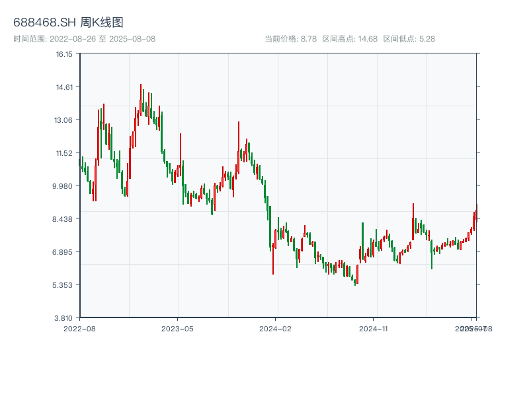Viewport: 529px width, 396px height.
Task: Click the 14.61 price axis label
Action: [x=64, y=87]
